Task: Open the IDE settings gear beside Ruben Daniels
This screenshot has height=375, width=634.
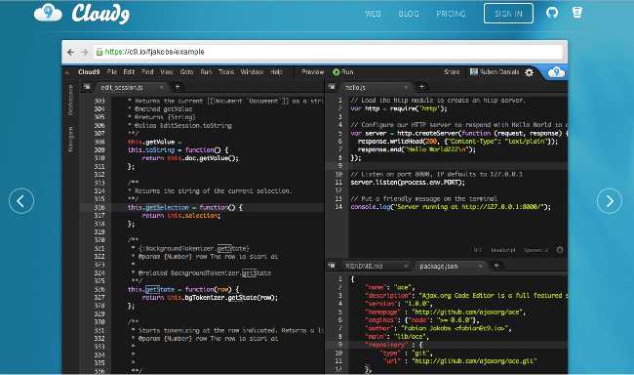Action: 529,72
